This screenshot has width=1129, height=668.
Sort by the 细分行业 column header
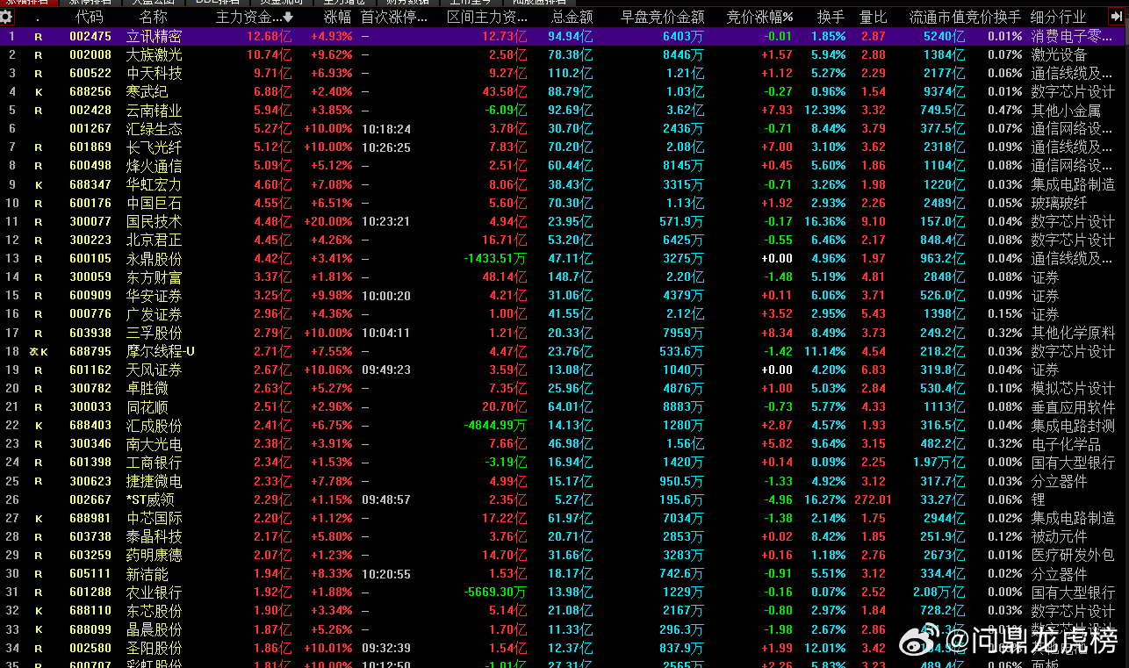point(1058,17)
